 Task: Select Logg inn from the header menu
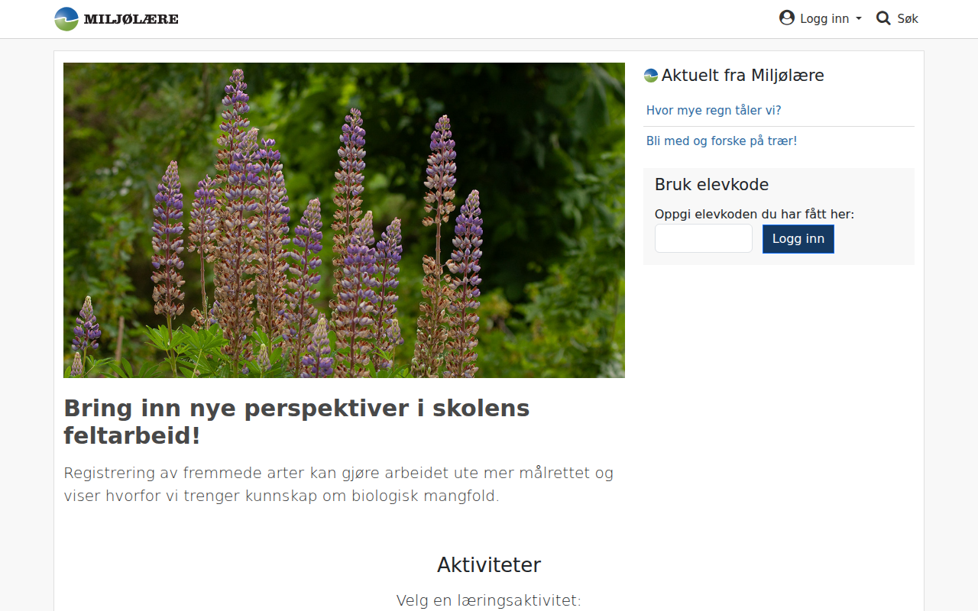[x=824, y=18]
